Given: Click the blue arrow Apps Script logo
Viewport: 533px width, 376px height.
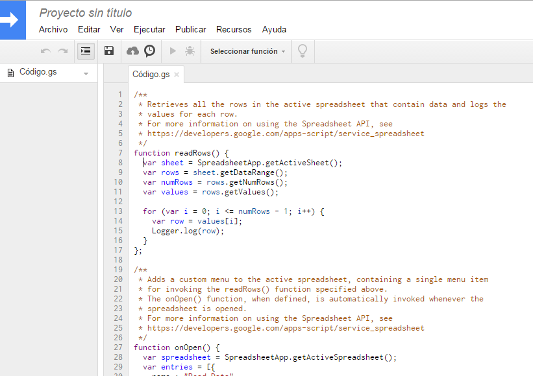Looking at the screenshot, I should tap(12, 20).
